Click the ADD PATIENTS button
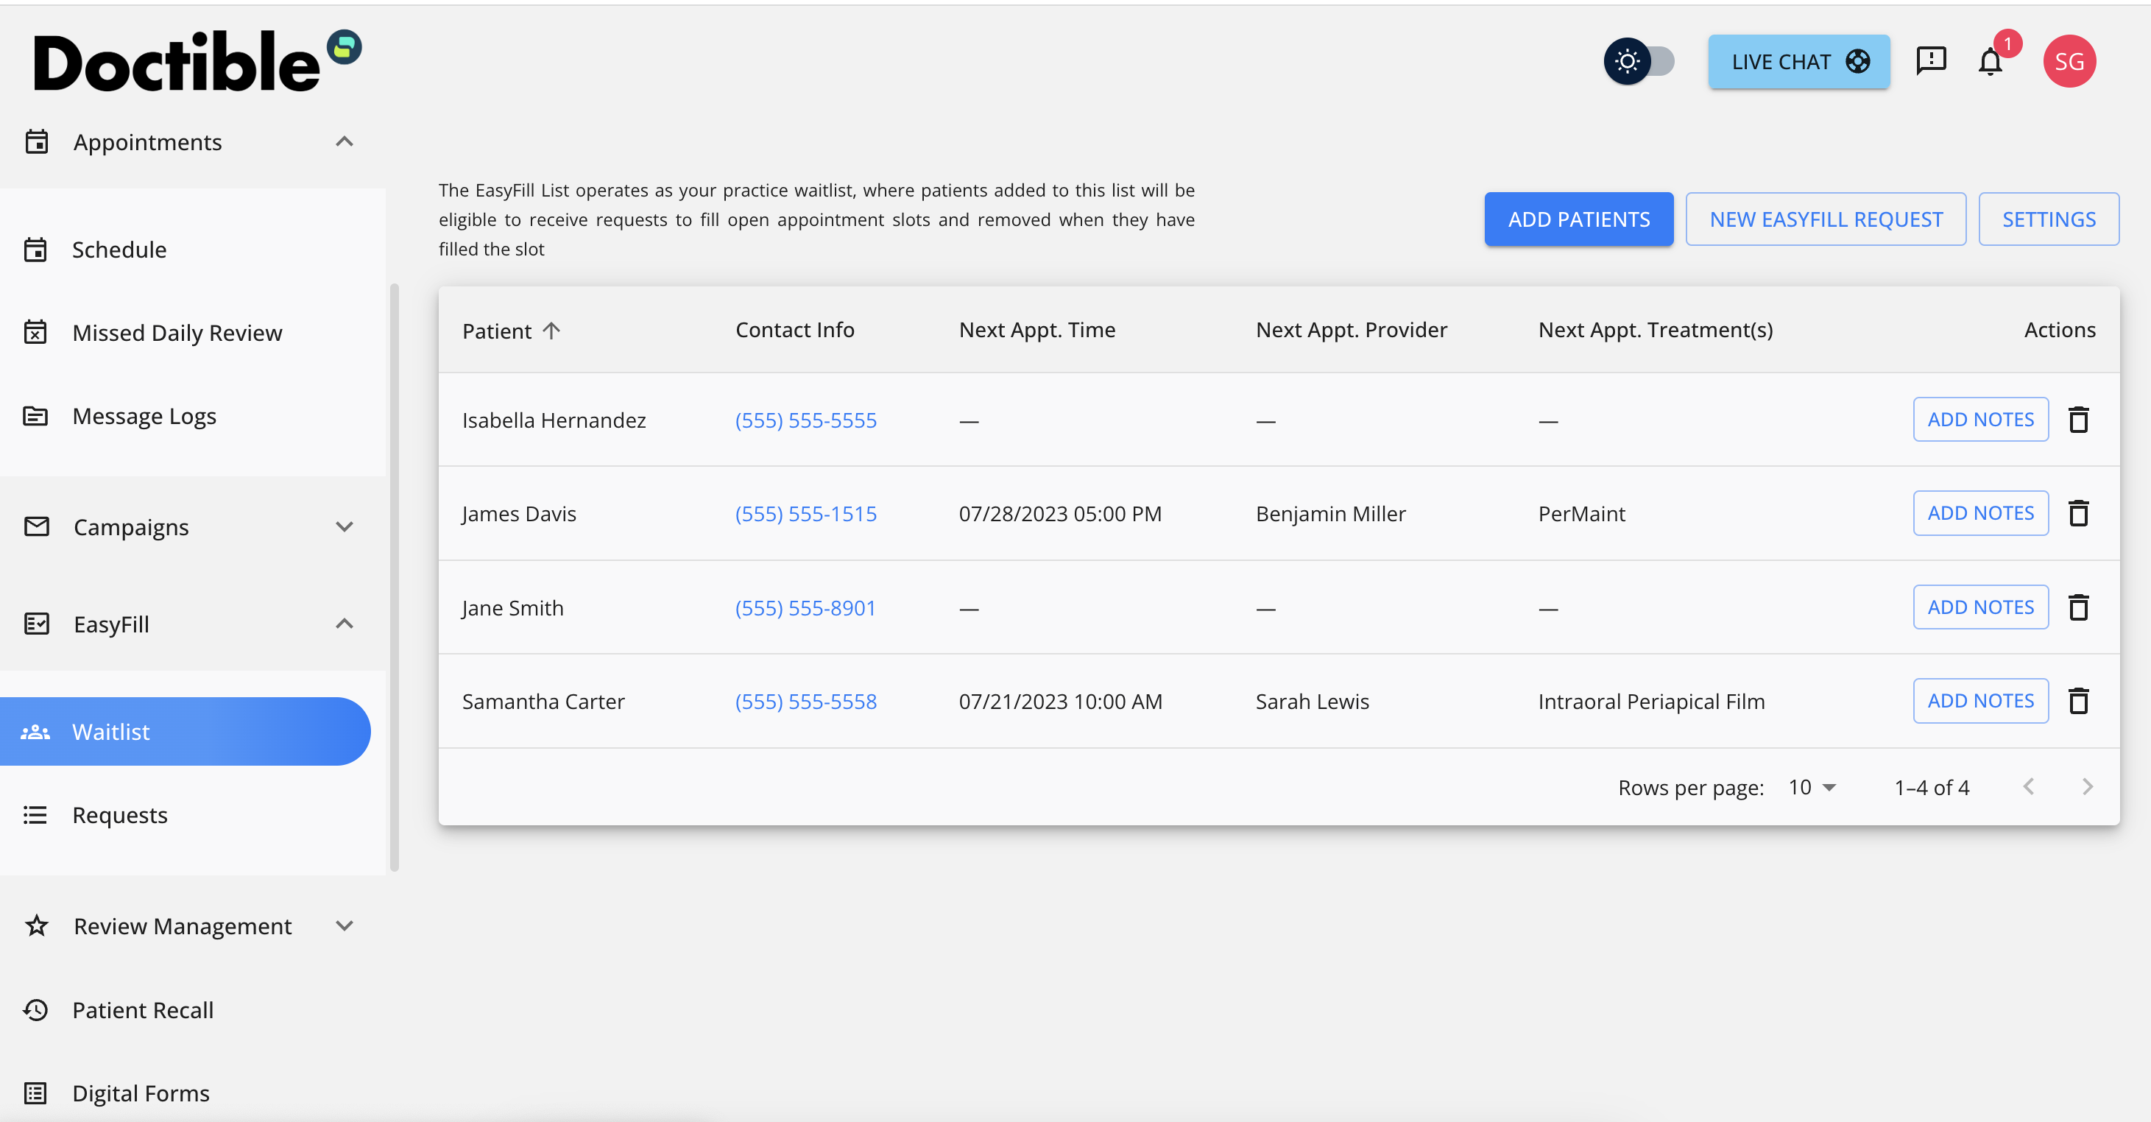2151x1122 pixels. click(x=1578, y=219)
